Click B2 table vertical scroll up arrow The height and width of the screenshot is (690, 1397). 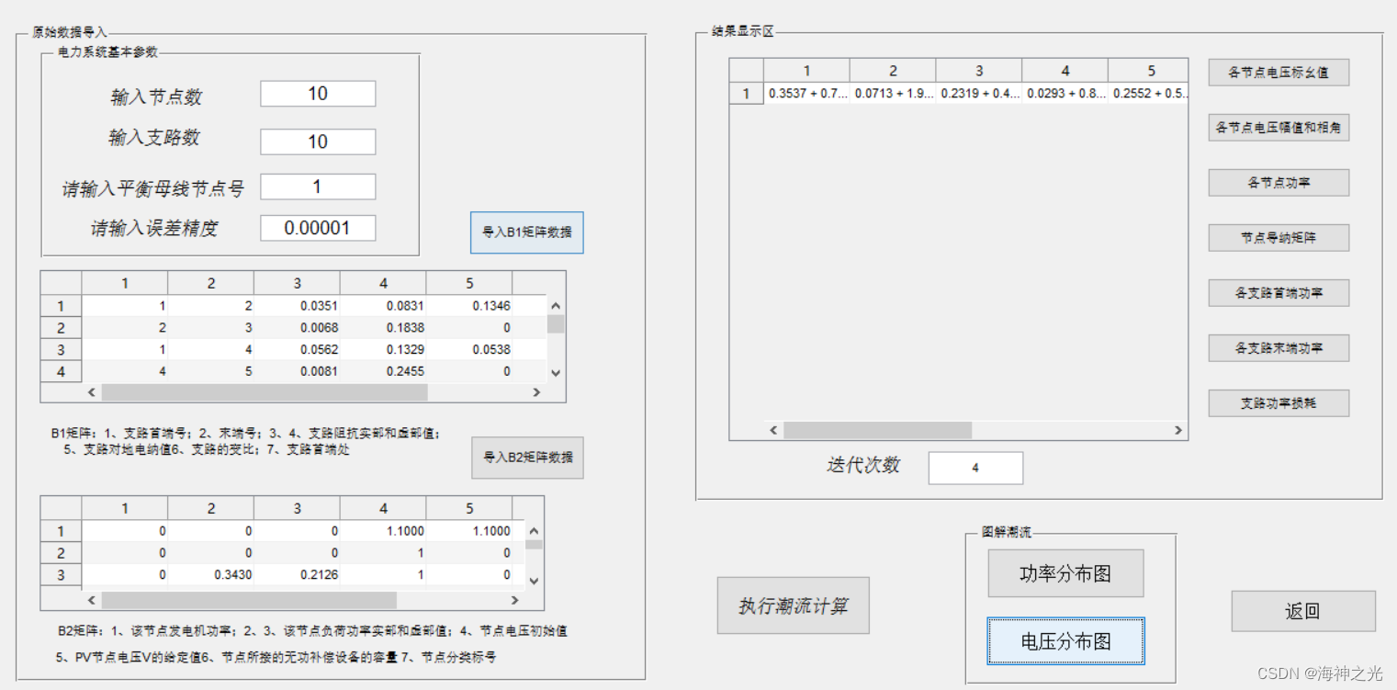pyautogui.click(x=534, y=531)
